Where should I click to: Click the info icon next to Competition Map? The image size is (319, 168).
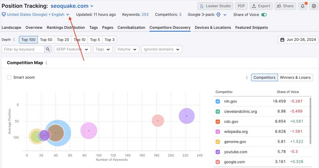(47, 63)
